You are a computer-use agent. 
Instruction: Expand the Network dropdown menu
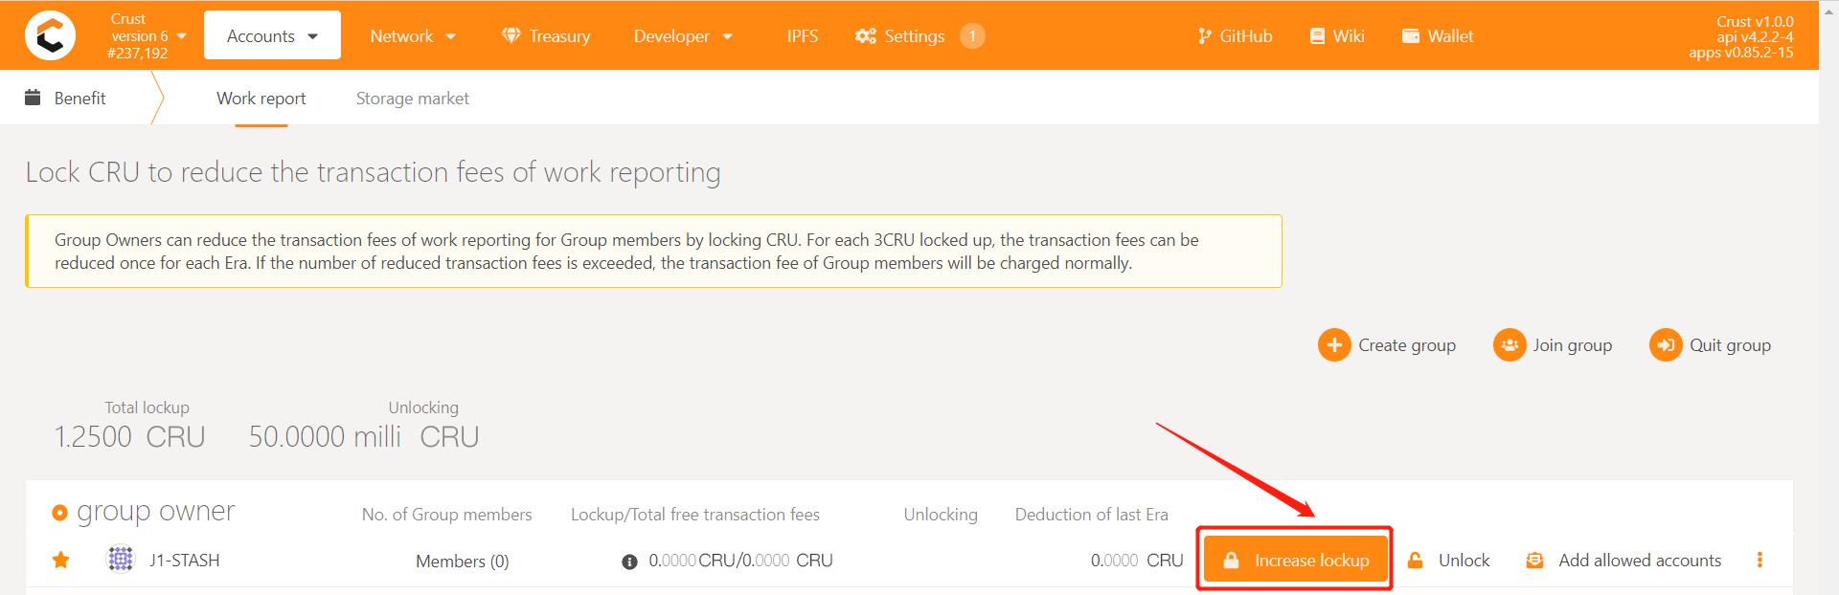pos(413,36)
